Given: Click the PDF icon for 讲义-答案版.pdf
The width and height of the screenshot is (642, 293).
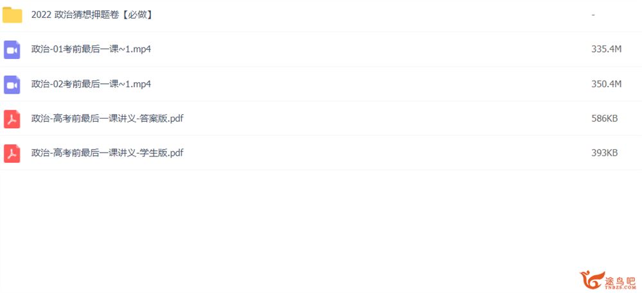Looking at the screenshot, I should coord(12,119).
